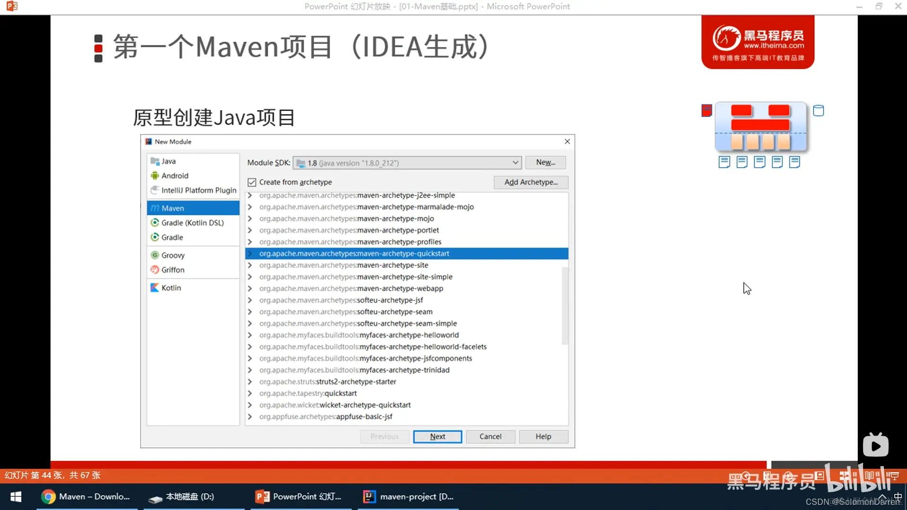Select the Gradle (Kotlin DSL) icon
Image resolution: width=907 pixels, height=510 pixels.
point(154,222)
